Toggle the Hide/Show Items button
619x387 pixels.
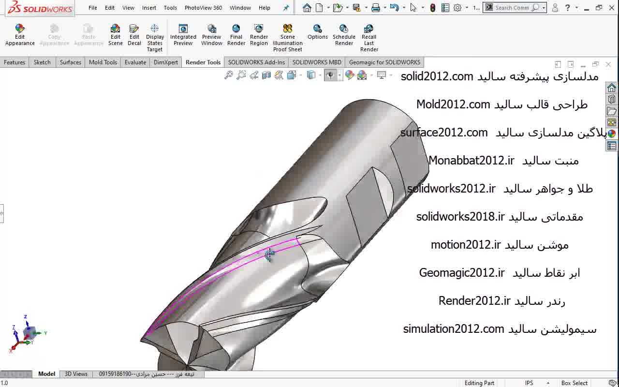(330, 75)
